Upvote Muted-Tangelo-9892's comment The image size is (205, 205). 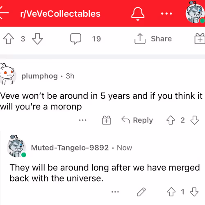171,192
